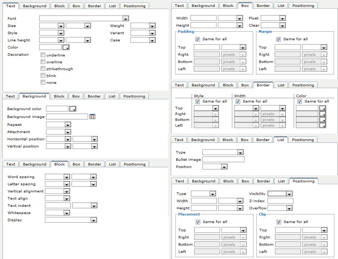
Task: Select Text tab in the panel showing Placement and Clip
Action: coord(179,181)
